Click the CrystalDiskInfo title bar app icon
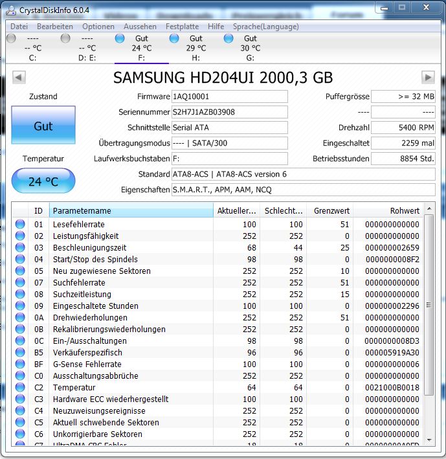 tap(11, 10)
